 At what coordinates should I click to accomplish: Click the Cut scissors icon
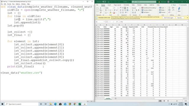click(x=100, y=8)
